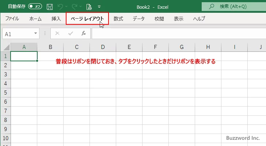Viewport: 266px width, 146px height.
Task: Select row 10 header
Action: coord(5,138)
